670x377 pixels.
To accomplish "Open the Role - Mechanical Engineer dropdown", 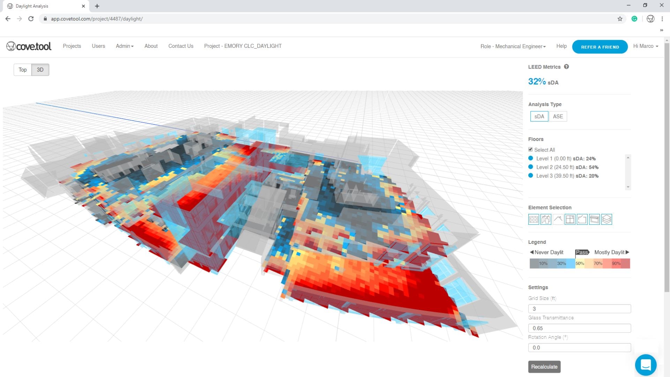I will (513, 46).
